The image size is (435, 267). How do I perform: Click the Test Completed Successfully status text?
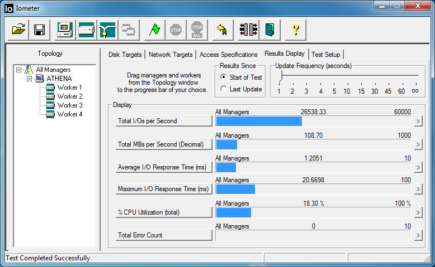pos(48,258)
